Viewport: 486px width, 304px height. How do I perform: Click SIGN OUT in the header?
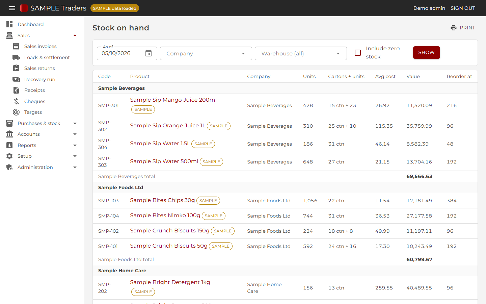tap(463, 8)
